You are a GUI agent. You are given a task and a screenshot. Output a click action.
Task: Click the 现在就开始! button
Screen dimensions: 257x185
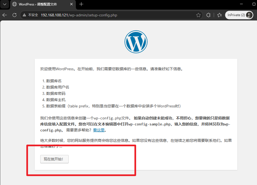coord(54,159)
